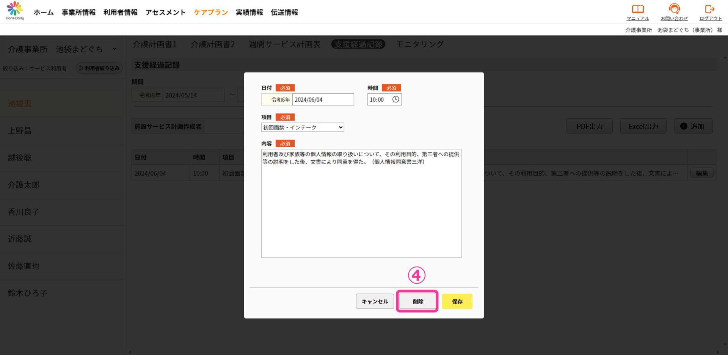728x355 pixels.
Task: Open the ケアプラン menu
Action: [x=211, y=13]
